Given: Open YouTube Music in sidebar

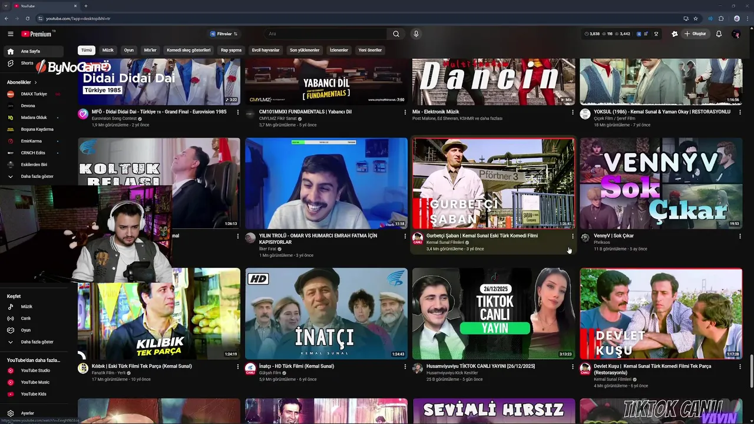Looking at the screenshot, I should (x=35, y=382).
